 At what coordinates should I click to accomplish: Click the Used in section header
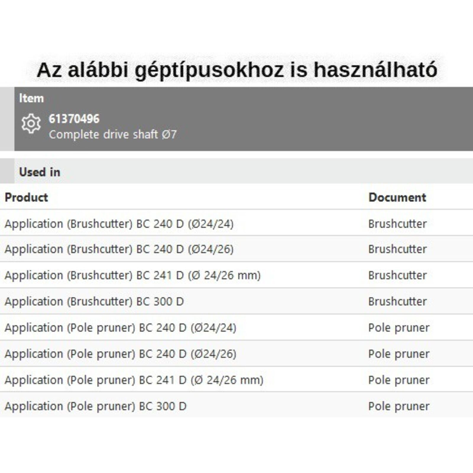[x=40, y=172]
